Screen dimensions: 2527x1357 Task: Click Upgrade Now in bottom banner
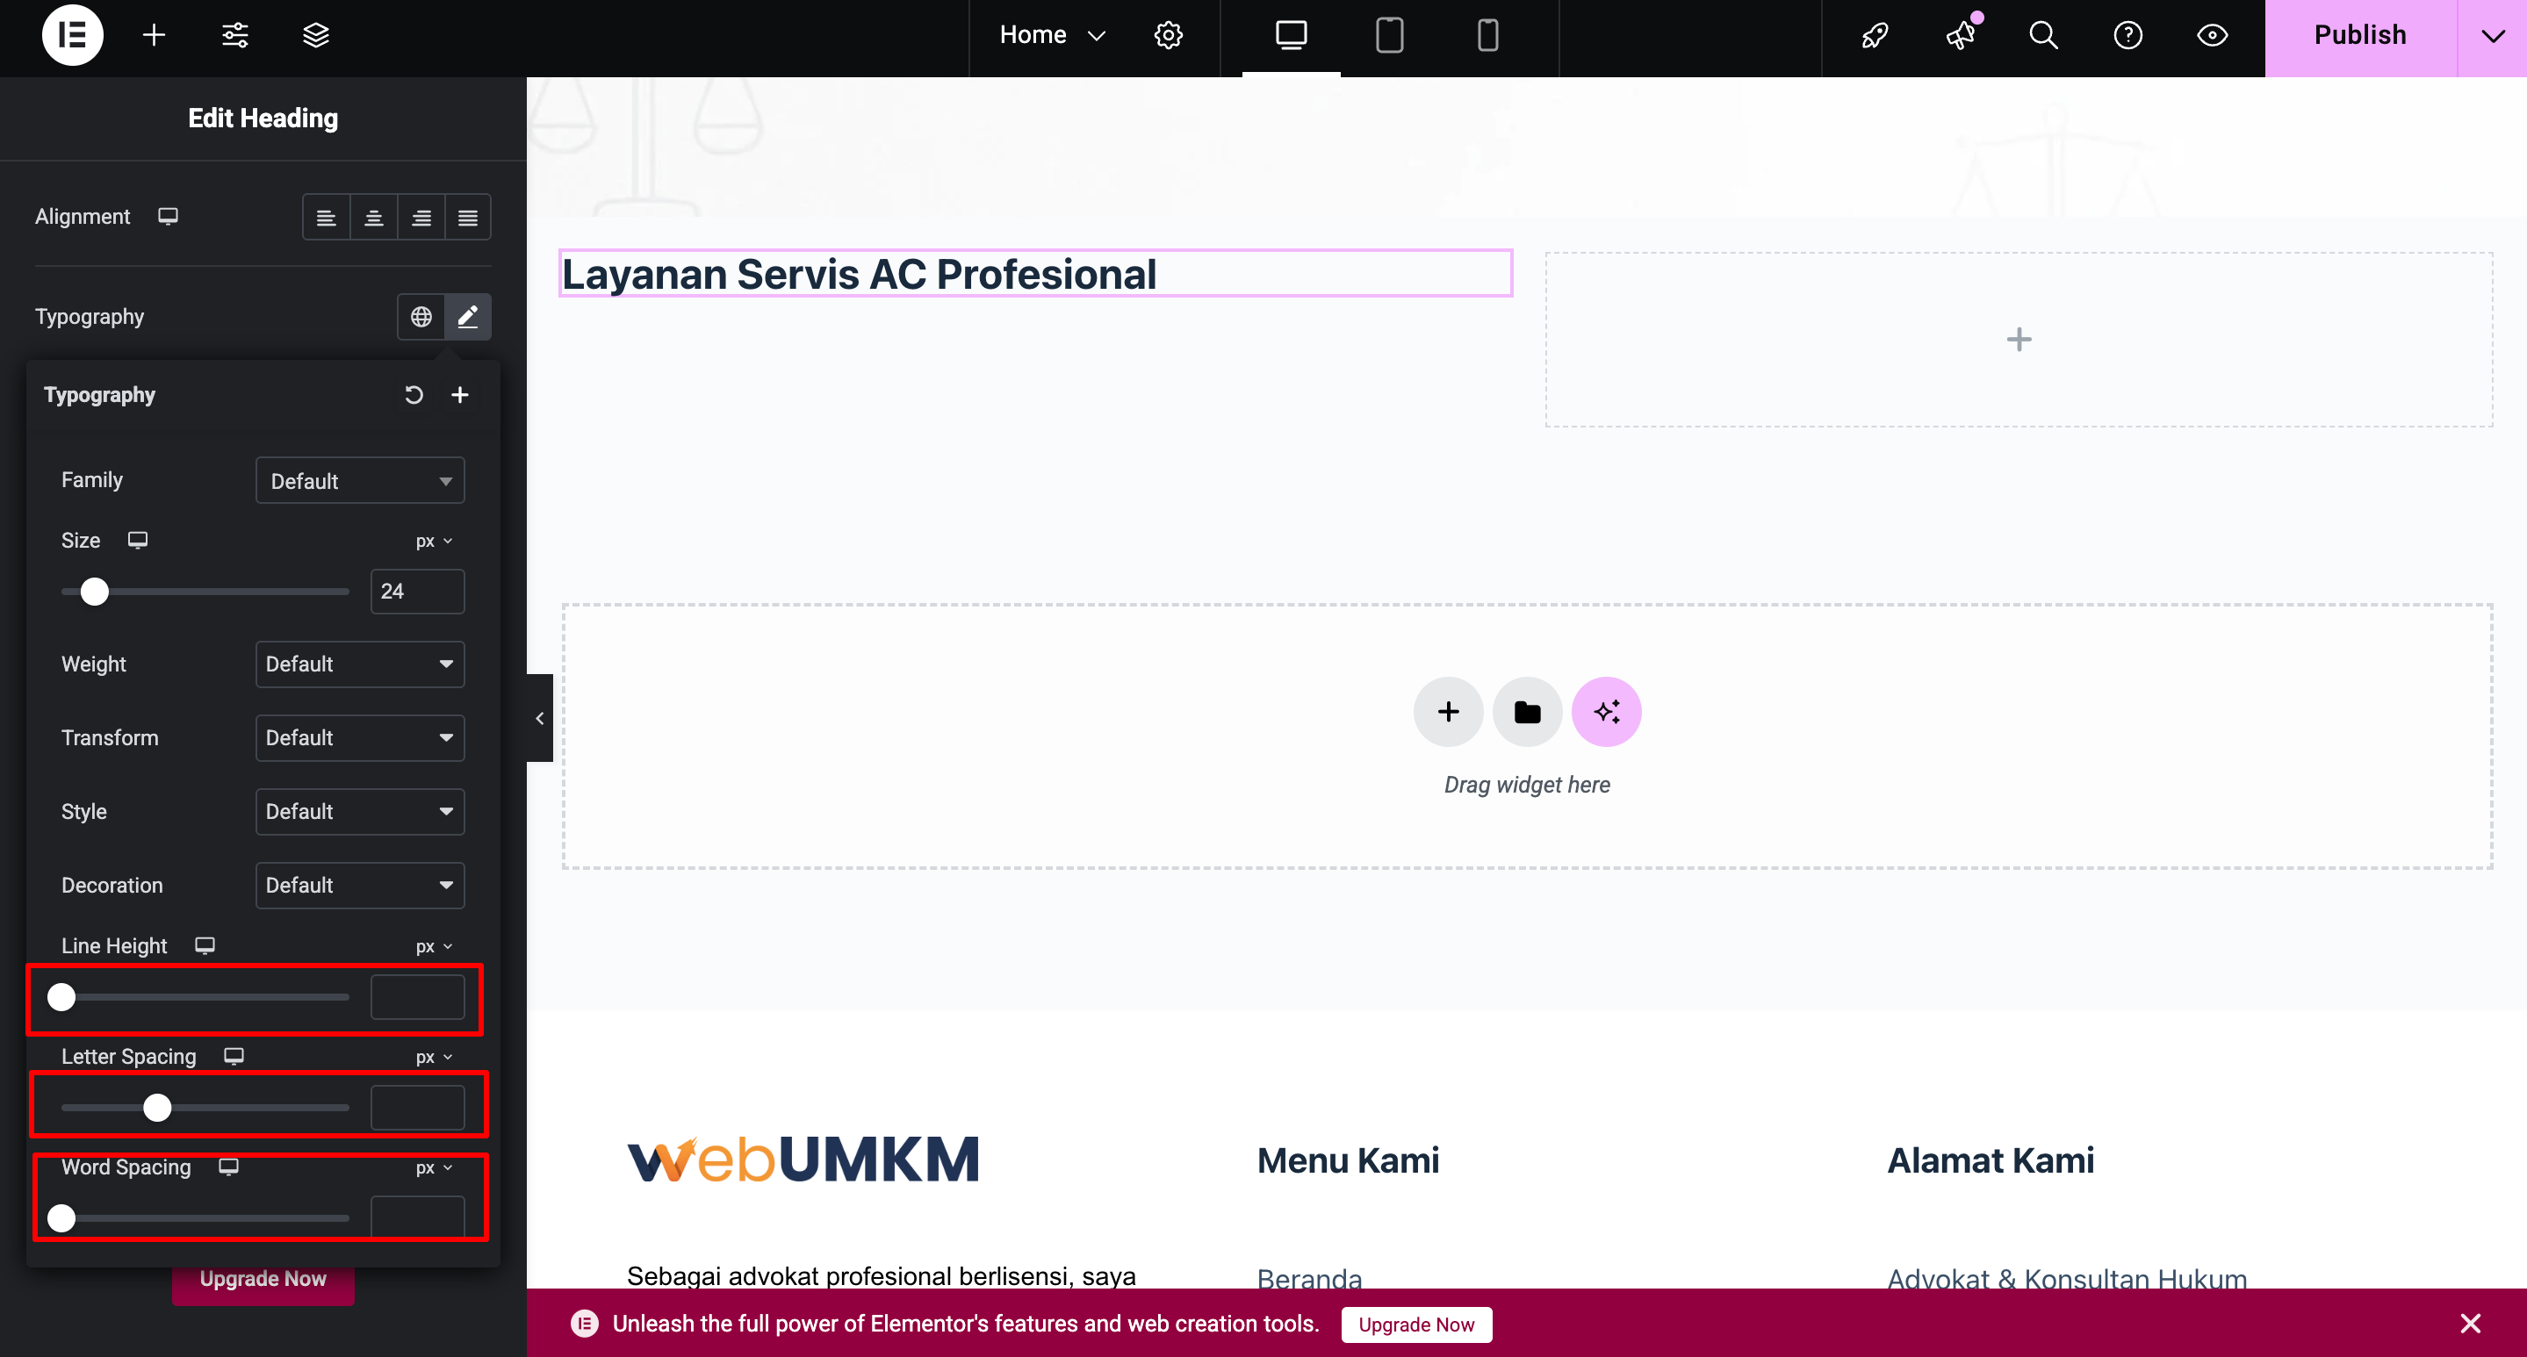[1415, 1325]
